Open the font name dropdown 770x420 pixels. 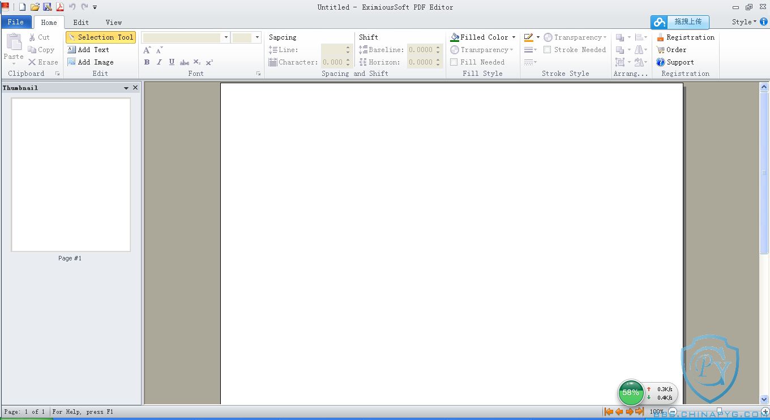coord(226,37)
